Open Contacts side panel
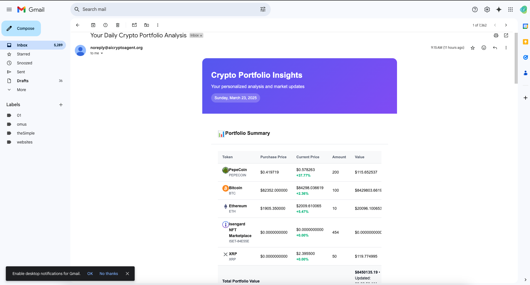Image resolution: width=530 pixels, height=285 pixels. point(525,73)
